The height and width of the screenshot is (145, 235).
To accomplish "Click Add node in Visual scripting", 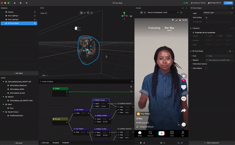I will pyautogui.click(x=45, y=143).
